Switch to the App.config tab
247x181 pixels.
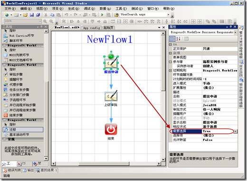(92, 28)
